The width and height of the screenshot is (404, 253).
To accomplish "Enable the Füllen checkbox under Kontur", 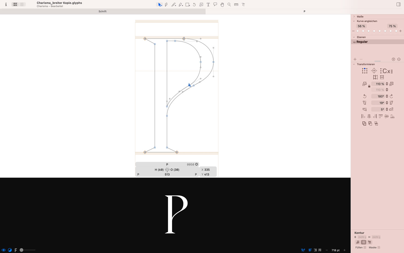I will [x=365, y=247].
